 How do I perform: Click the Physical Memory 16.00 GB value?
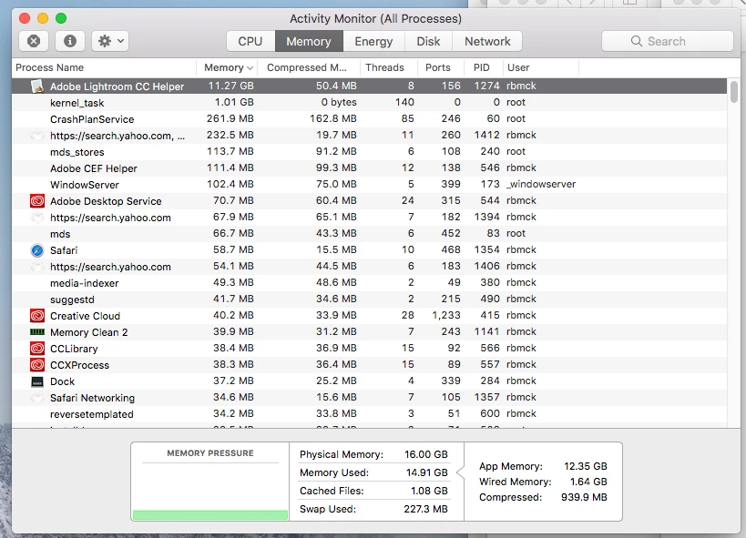pos(425,454)
